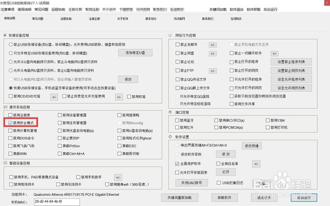330x206 pixels.
Task: Enable 禁用有线网卡 checkbox
Action: point(11,184)
